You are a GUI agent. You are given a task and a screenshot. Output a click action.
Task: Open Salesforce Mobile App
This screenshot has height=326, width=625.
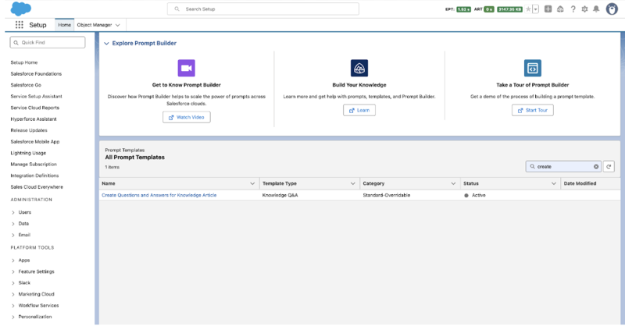pyautogui.click(x=35, y=142)
